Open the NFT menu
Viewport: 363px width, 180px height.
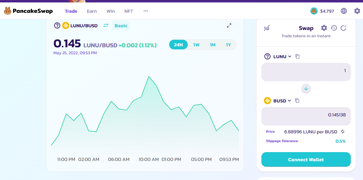129,11
